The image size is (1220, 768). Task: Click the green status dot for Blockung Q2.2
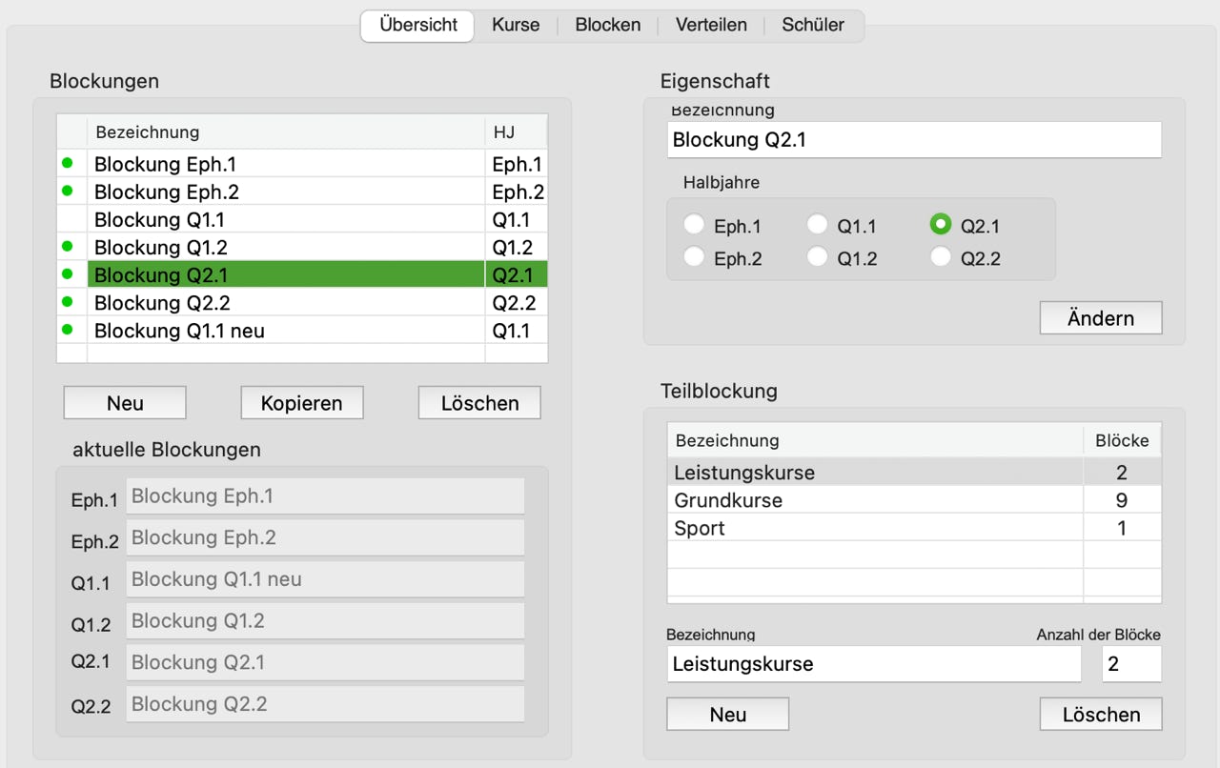[x=68, y=302]
